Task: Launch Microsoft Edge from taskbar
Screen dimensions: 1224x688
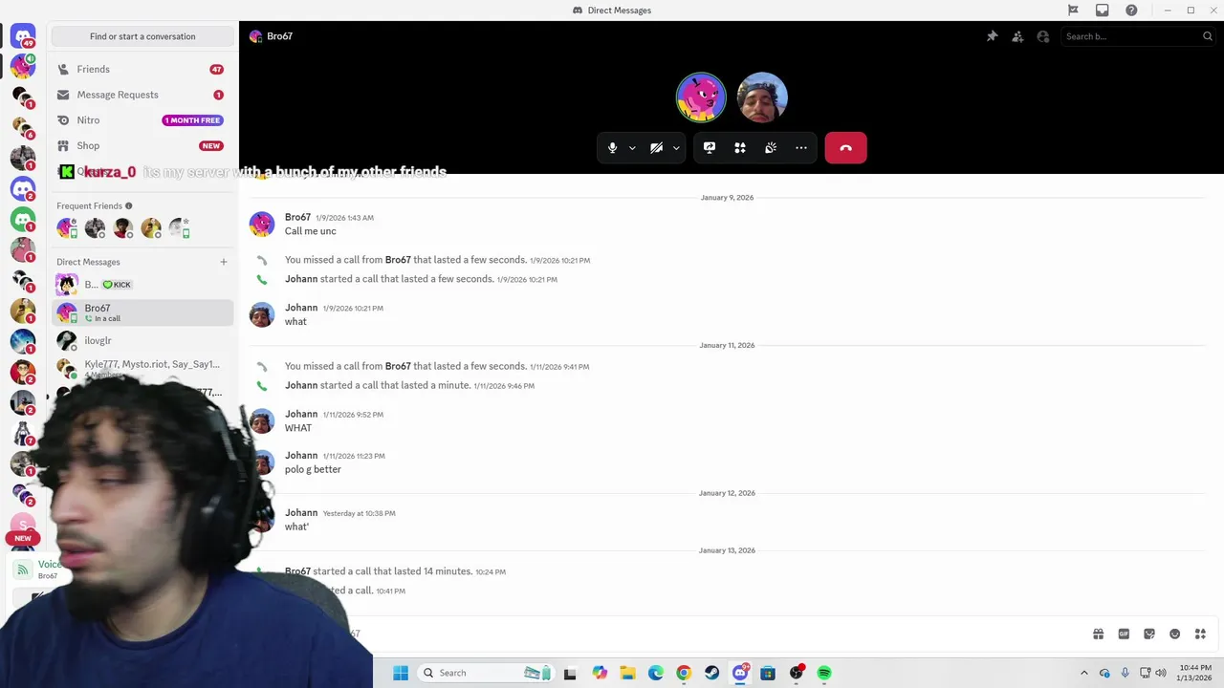Action: [x=656, y=673]
